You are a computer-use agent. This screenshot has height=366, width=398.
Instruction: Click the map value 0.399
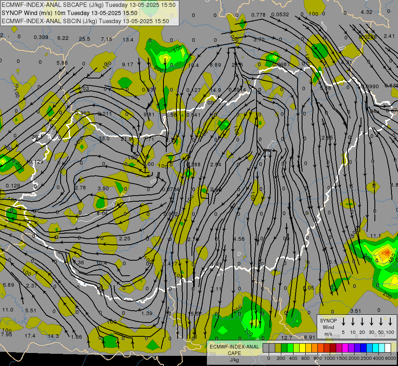point(41,37)
